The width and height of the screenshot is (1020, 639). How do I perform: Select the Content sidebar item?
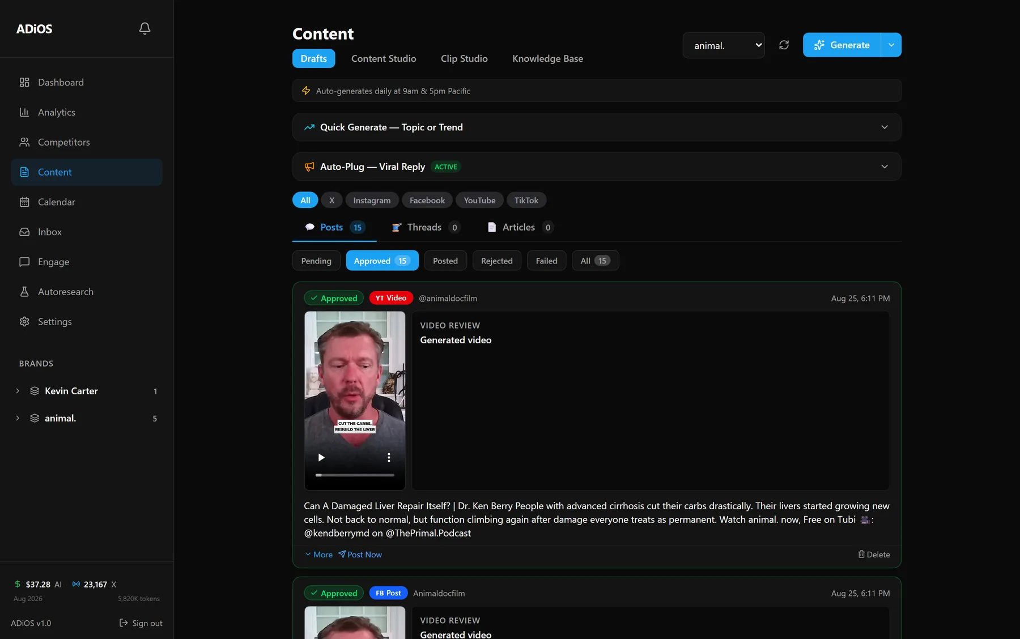[x=87, y=172]
